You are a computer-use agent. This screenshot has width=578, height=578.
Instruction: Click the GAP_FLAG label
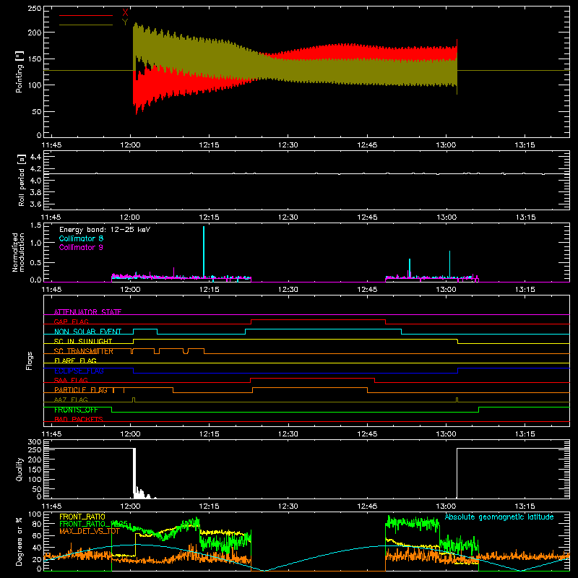coord(71,322)
